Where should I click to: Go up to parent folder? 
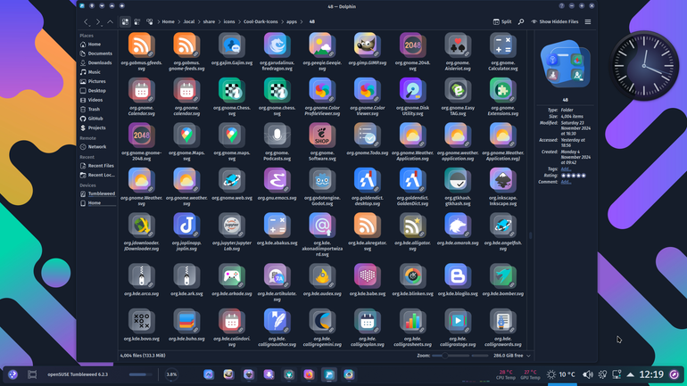111,21
